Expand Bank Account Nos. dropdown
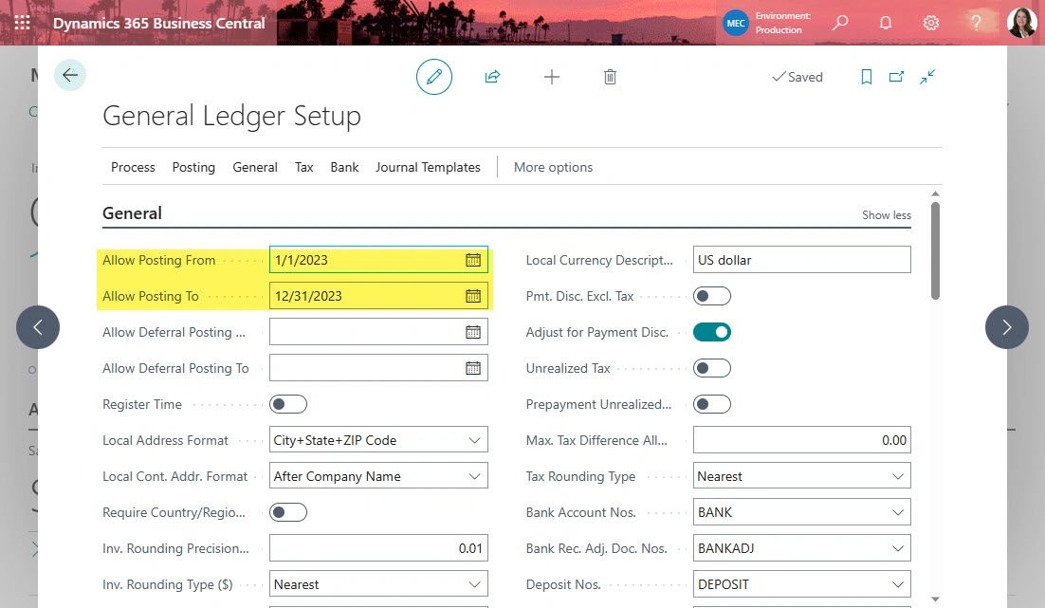This screenshot has height=608, width=1045. point(897,512)
